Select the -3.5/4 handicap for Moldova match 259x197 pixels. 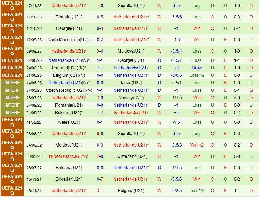pyautogui.click(x=176, y=51)
